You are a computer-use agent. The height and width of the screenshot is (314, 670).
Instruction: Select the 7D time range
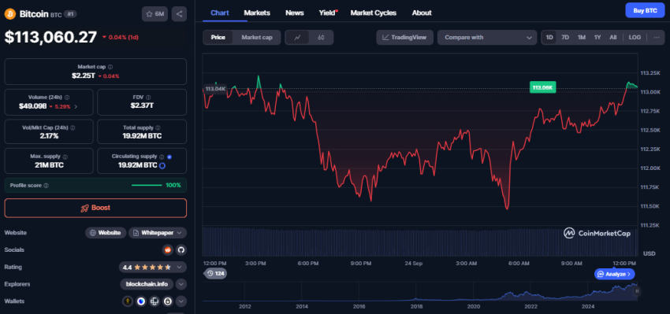tap(565, 38)
